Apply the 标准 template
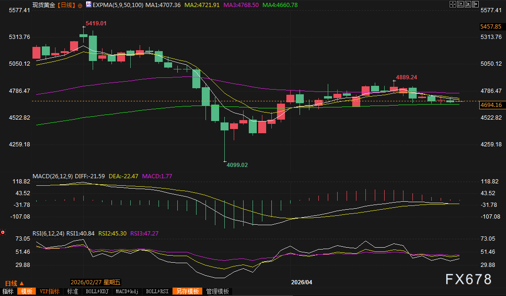This screenshot has width=506, height=296. point(72,291)
